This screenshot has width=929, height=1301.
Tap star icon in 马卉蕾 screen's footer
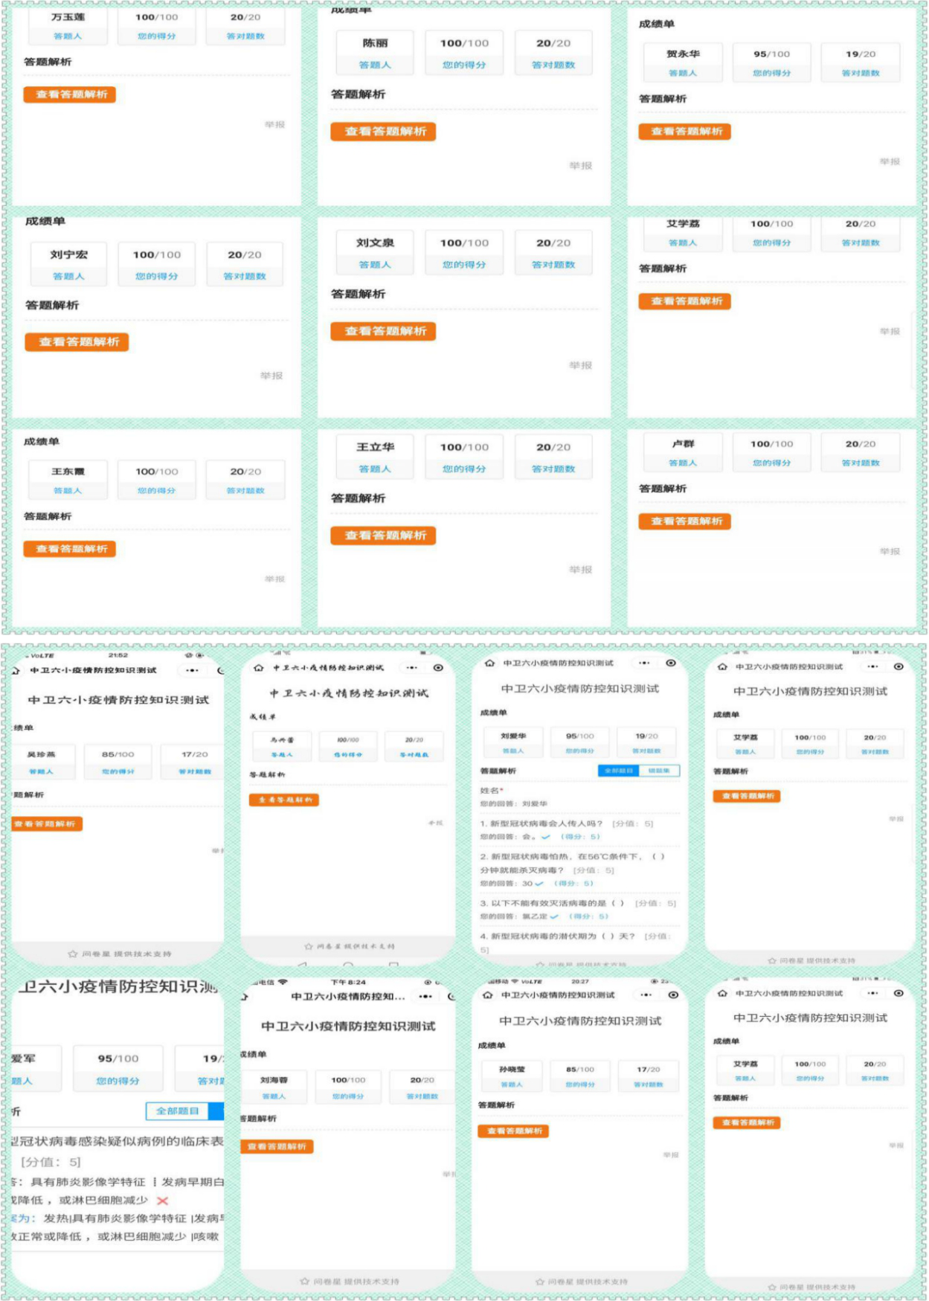click(x=309, y=946)
